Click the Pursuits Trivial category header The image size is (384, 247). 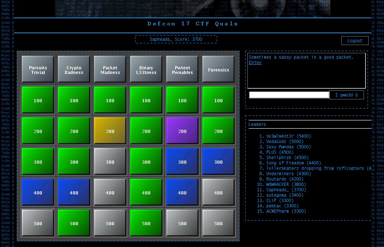click(38, 70)
